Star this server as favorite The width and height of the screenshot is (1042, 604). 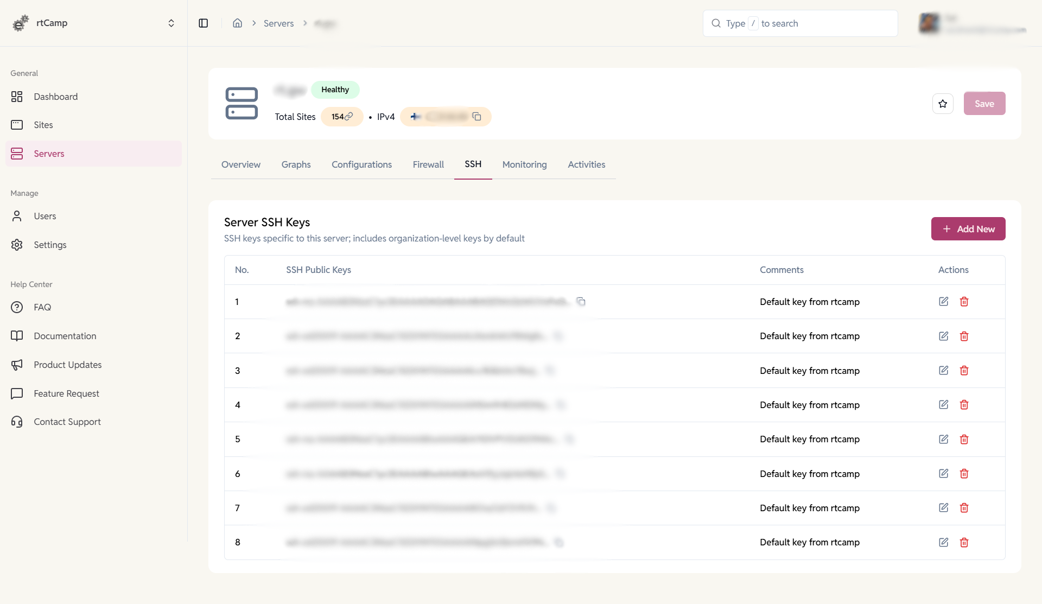coord(943,104)
